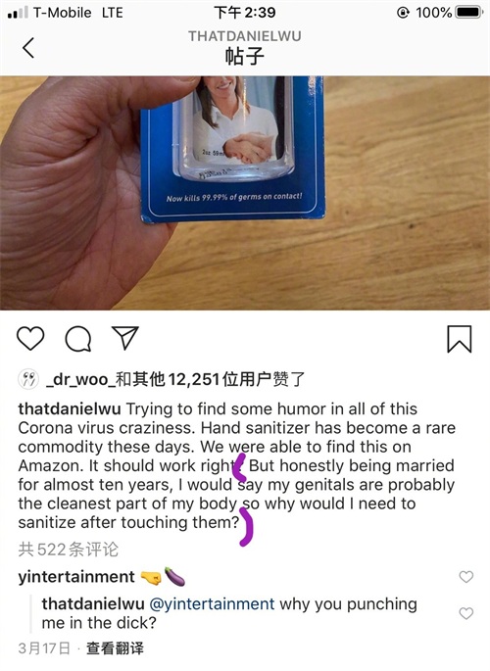Screen dimensions: 490x671
Task: Like the yintertainment comment
Action: click(466, 577)
